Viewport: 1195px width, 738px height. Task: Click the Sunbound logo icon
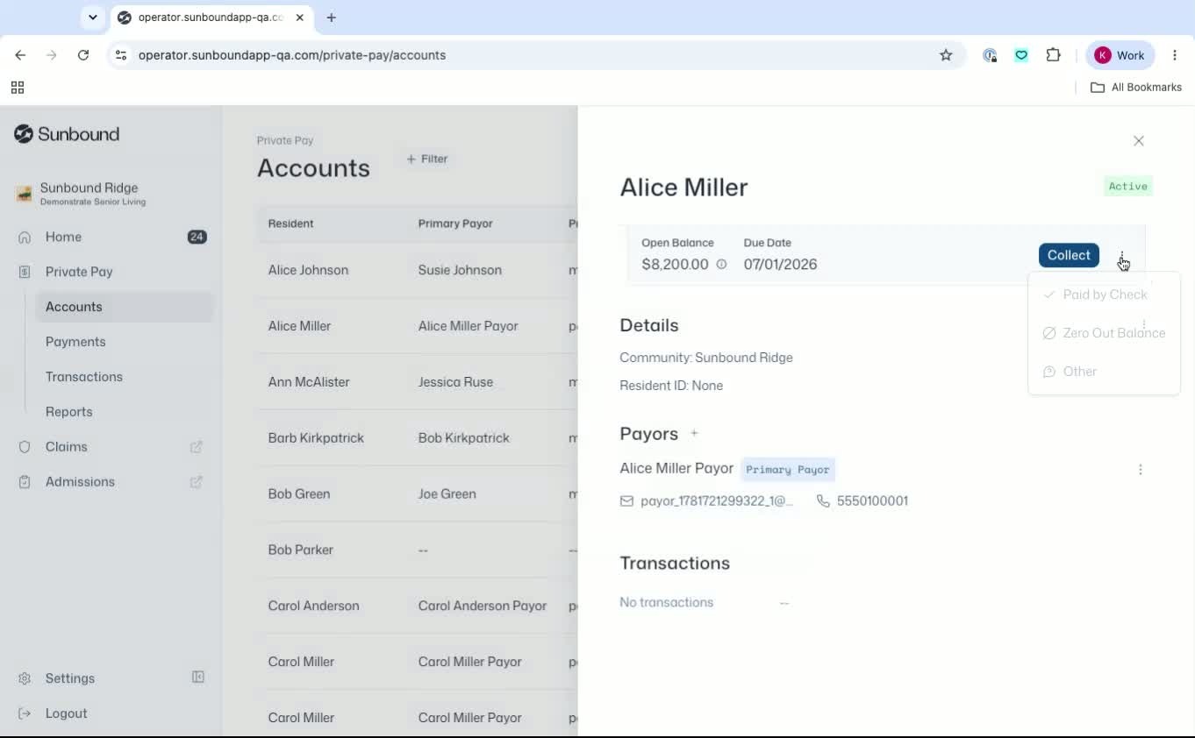pyautogui.click(x=24, y=134)
